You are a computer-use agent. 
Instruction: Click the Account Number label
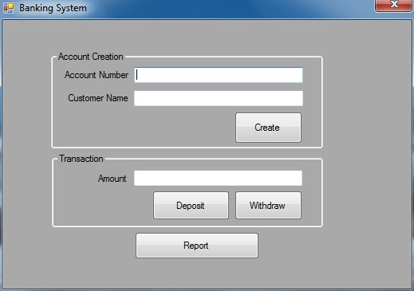(x=97, y=75)
